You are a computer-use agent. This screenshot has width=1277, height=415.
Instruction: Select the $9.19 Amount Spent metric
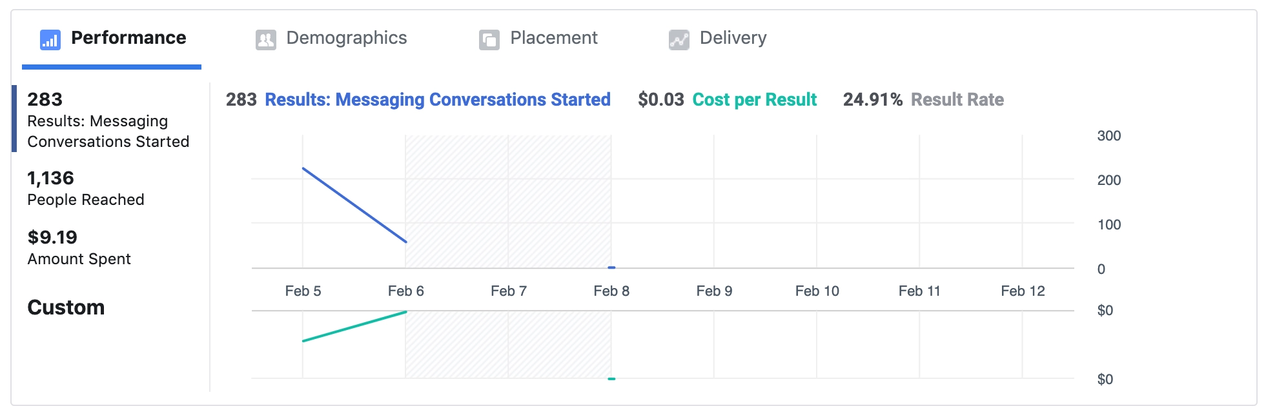point(79,247)
